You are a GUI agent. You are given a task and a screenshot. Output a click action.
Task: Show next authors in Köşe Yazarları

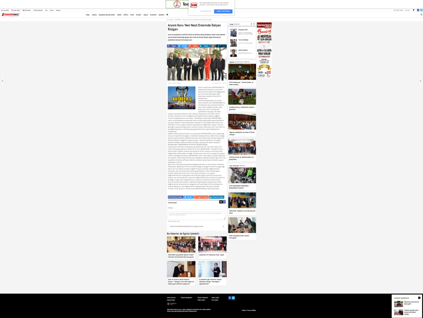254,24
